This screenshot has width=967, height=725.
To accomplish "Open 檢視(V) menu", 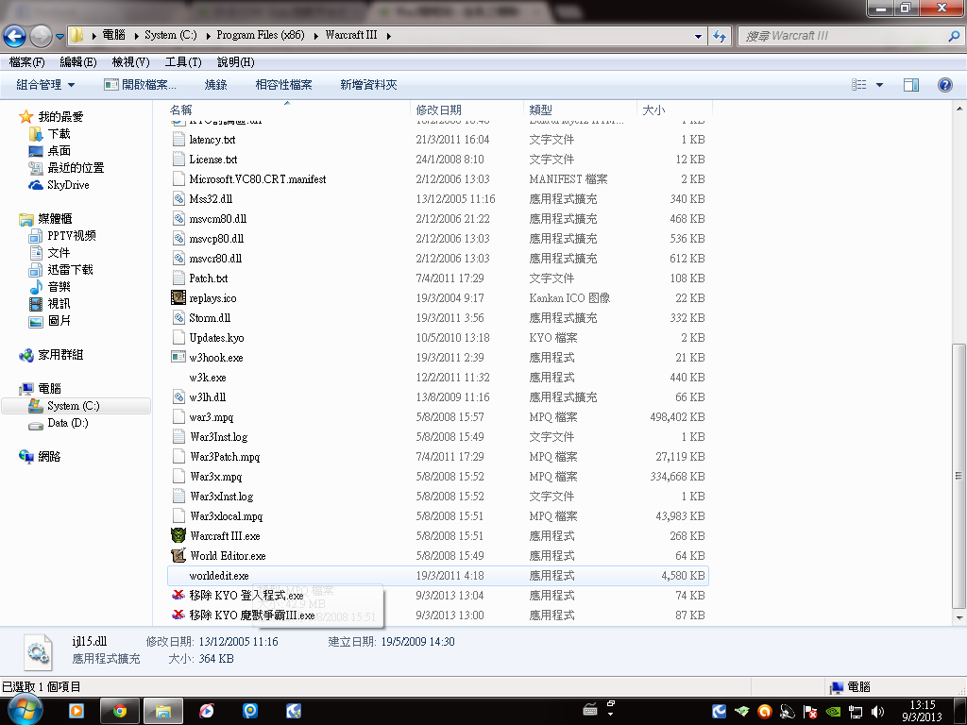I will 130,62.
